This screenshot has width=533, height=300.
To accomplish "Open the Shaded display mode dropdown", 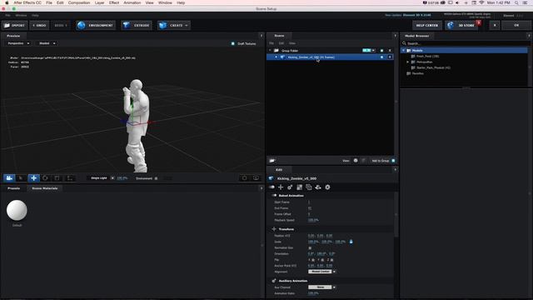I will (x=47, y=43).
